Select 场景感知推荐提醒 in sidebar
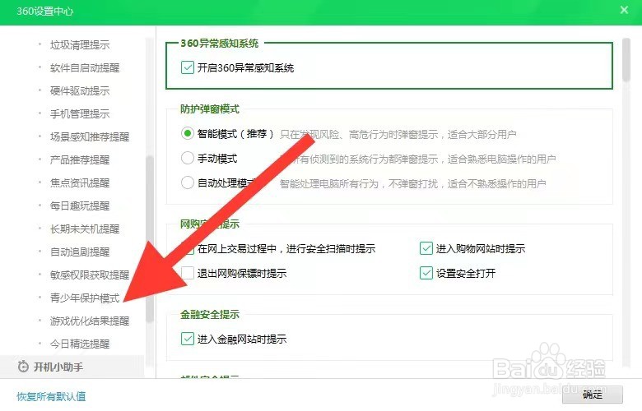This screenshot has height=411, width=642. coord(90,136)
